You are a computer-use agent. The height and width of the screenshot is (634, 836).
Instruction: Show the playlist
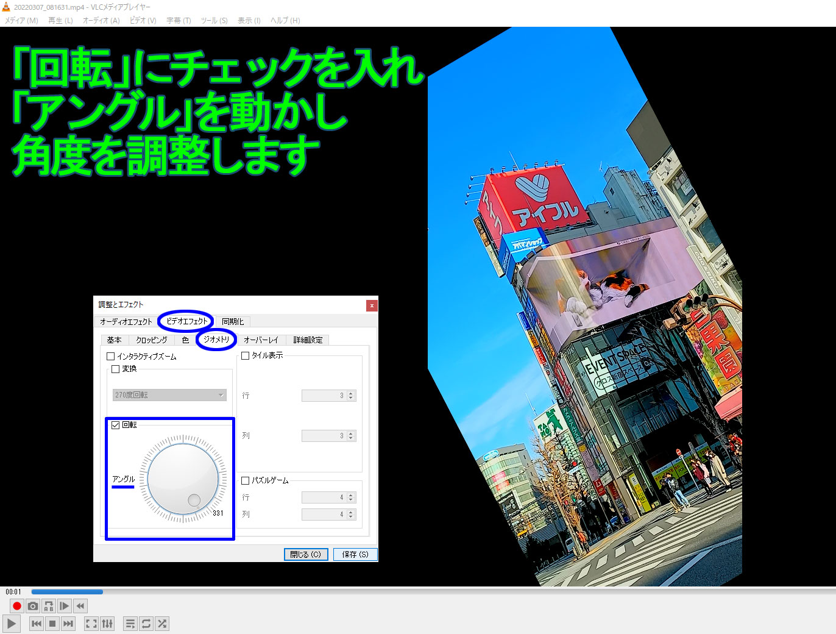130,624
